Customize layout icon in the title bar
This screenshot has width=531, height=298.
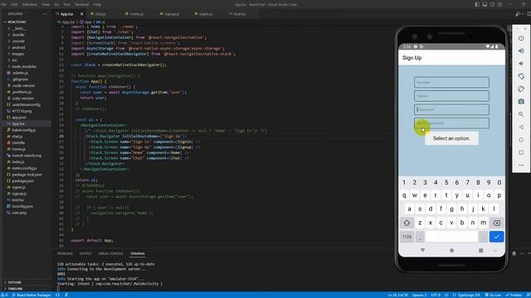[x=499, y=4]
